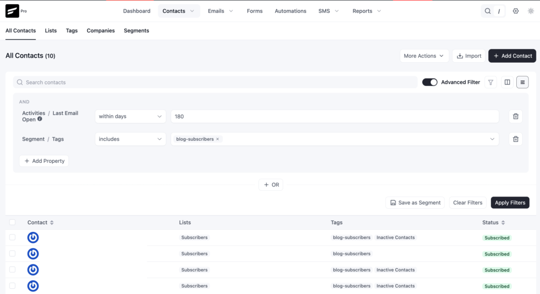540x294 pixels.
Task: Click the slash shortcut key badge
Action: 499,12
